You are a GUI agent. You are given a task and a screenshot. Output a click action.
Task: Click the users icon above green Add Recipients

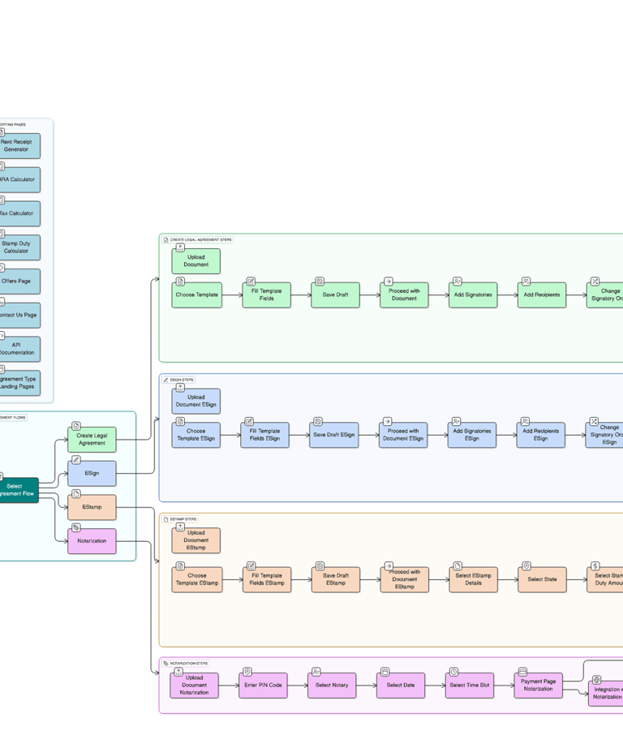tap(526, 282)
